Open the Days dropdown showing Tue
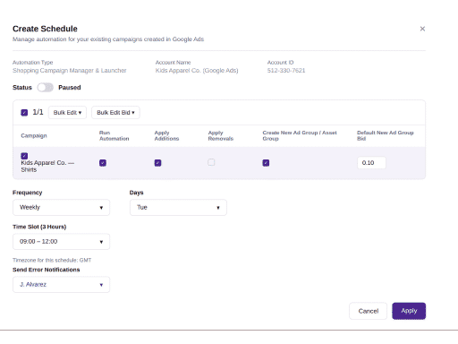The height and width of the screenshot is (344, 458). point(178,208)
